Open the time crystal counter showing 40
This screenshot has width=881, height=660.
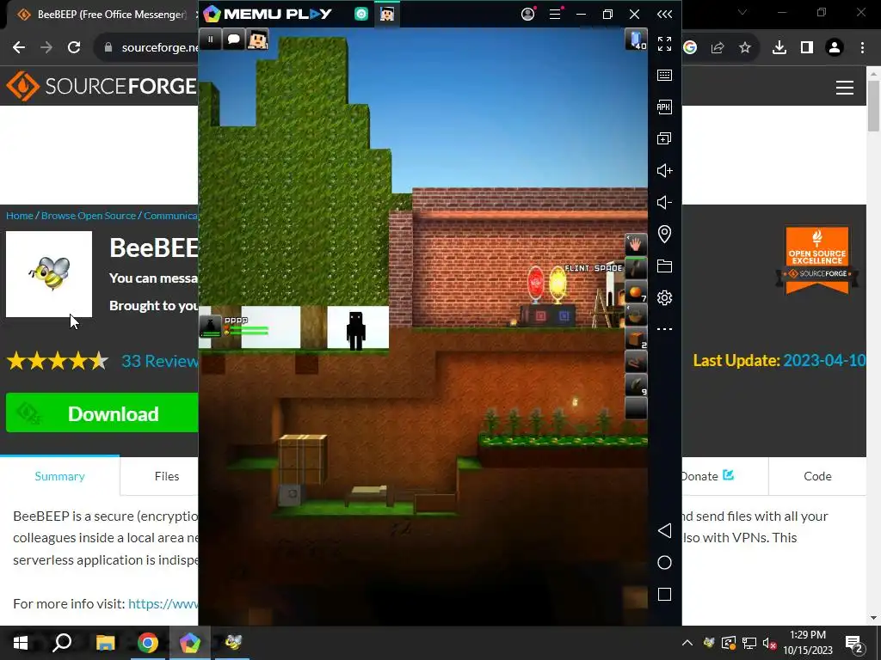636,40
